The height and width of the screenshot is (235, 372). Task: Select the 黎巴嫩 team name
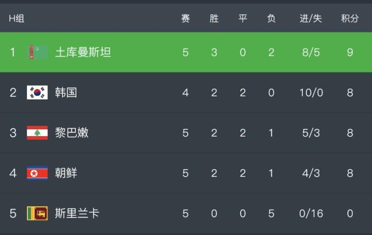[x=72, y=132]
